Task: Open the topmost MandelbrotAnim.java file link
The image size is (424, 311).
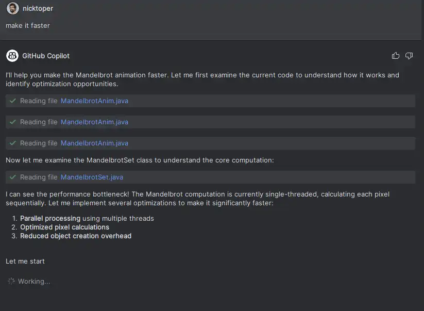Action: (x=94, y=101)
